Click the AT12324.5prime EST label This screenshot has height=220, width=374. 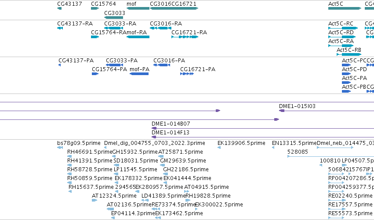click(114, 196)
